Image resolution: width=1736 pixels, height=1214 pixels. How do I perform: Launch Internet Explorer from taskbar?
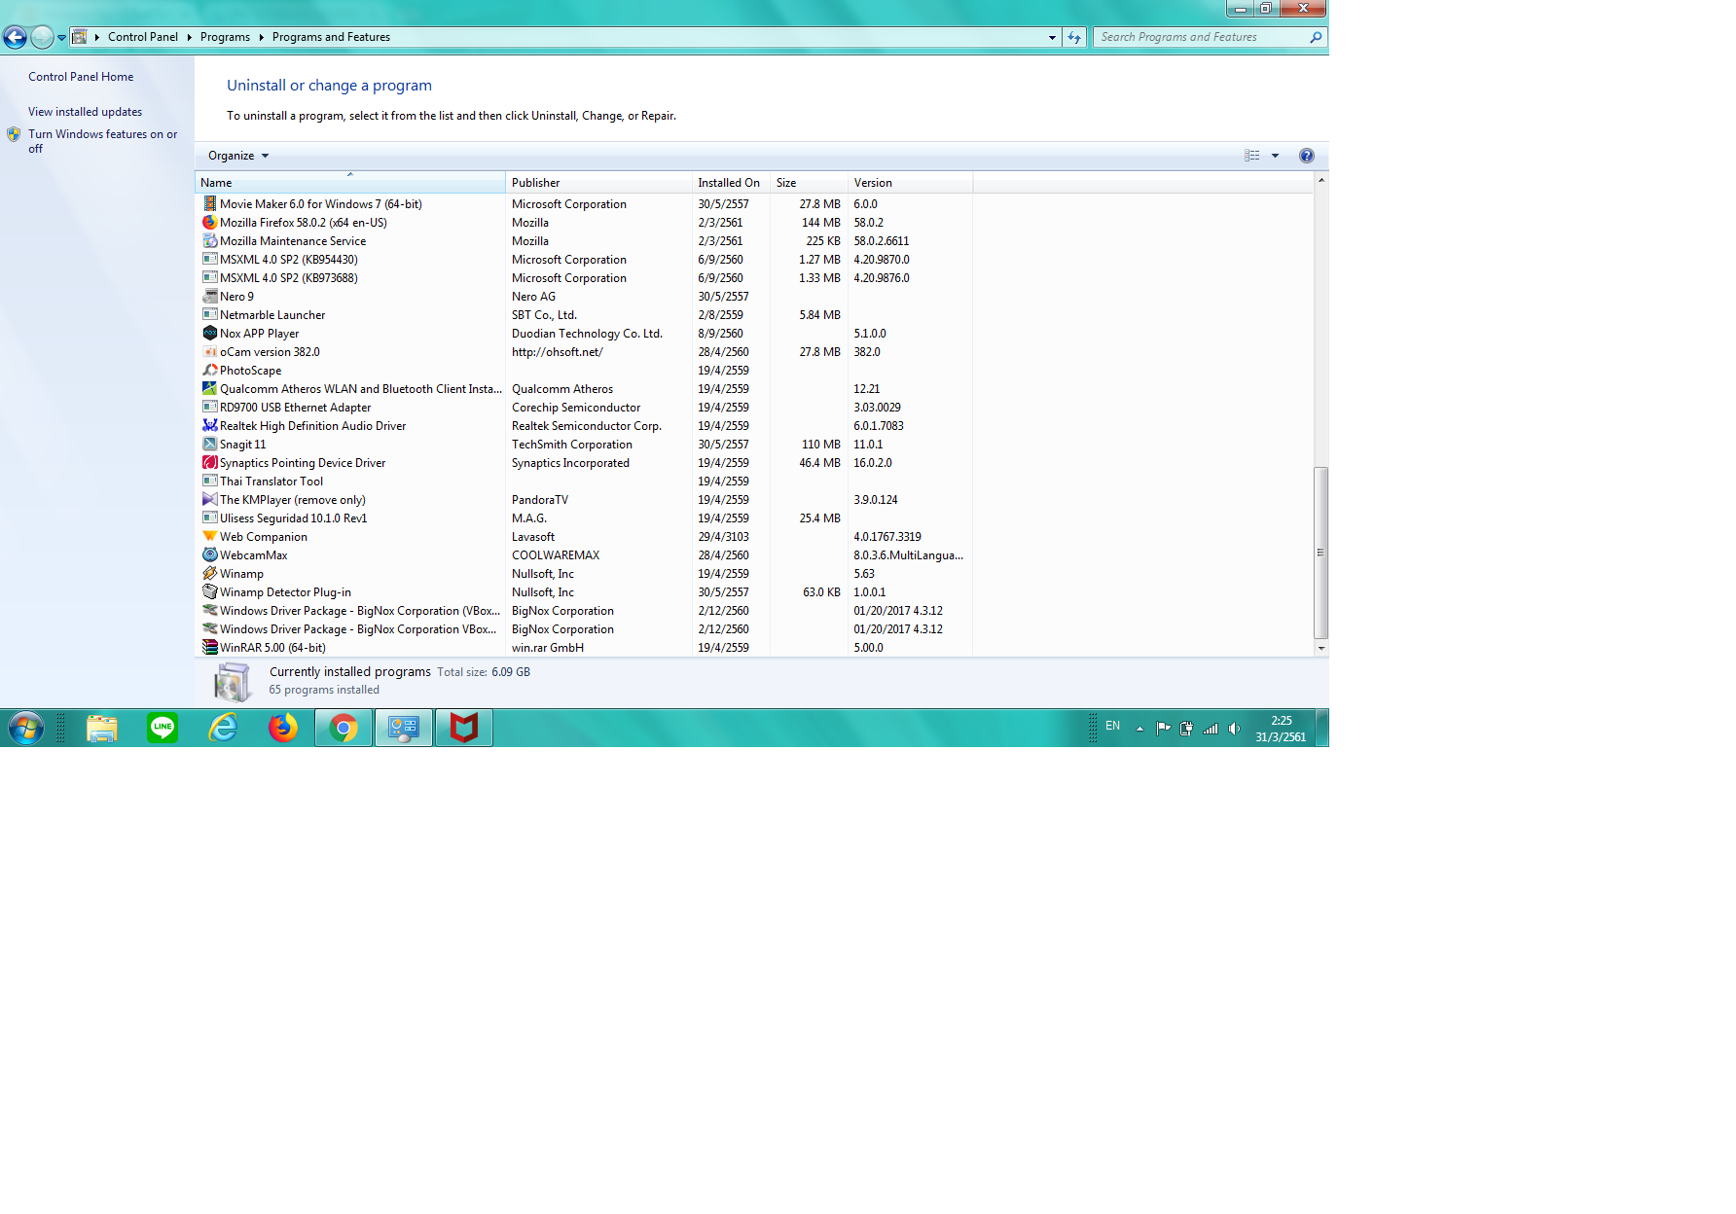[223, 728]
